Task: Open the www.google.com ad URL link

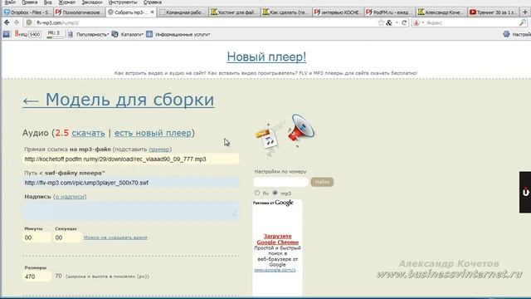Action: (x=275, y=270)
